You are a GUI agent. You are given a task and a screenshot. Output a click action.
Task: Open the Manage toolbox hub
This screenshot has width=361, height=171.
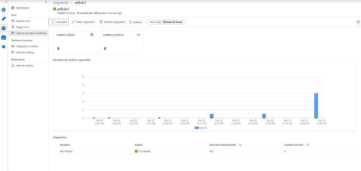(4, 37)
